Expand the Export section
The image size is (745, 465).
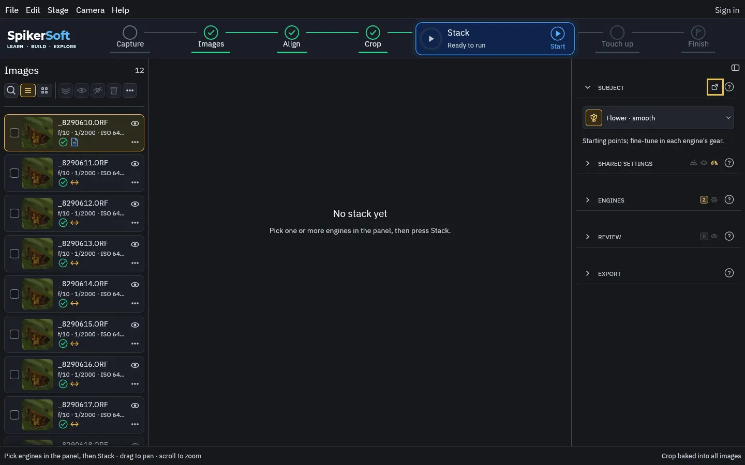coord(588,273)
